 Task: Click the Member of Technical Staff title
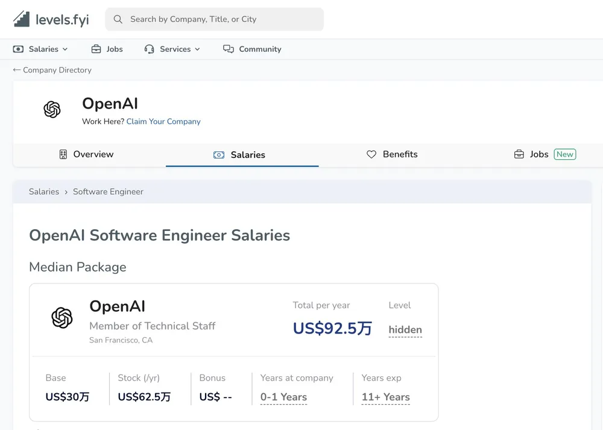tap(153, 326)
